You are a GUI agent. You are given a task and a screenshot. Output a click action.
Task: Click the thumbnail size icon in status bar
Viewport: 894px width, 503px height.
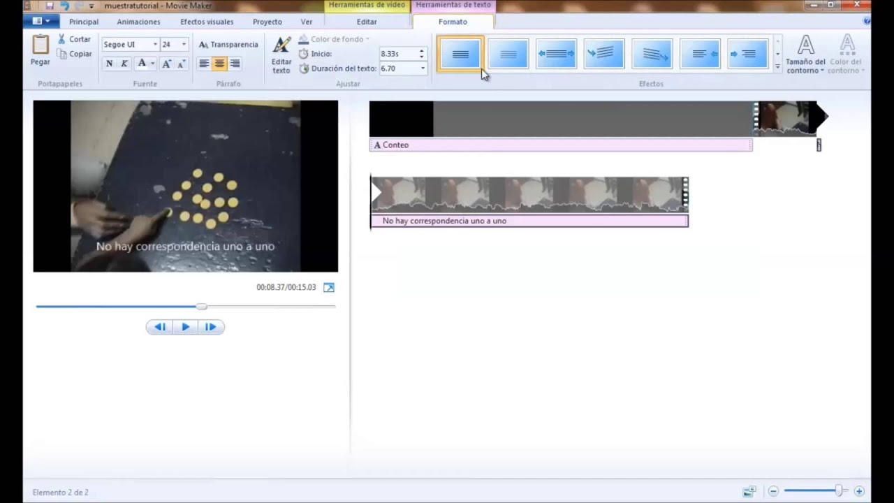click(x=749, y=491)
